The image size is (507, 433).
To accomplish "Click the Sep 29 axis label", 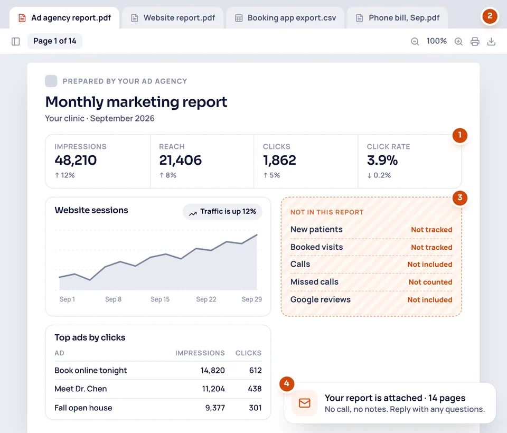I will tap(252, 299).
